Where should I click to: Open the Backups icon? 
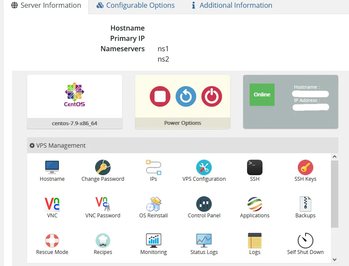tap(305, 204)
